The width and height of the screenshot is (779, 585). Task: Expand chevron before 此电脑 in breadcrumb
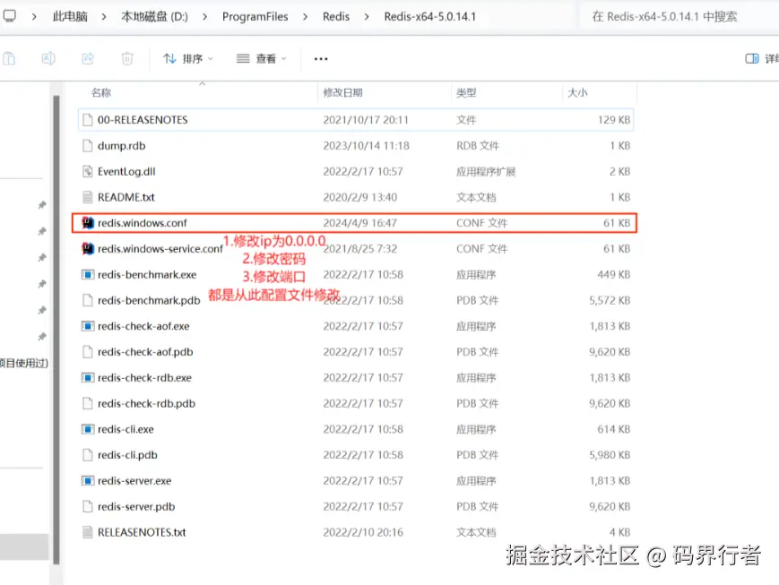click(34, 16)
